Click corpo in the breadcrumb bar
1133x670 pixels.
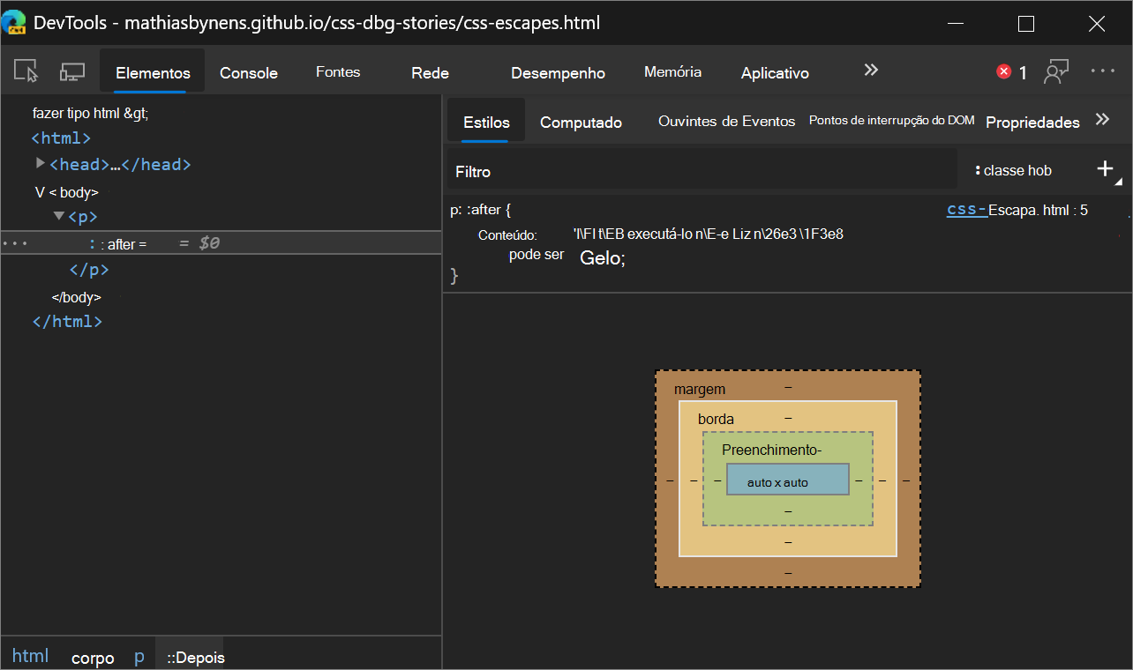pyautogui.click(x=93, y=658)
